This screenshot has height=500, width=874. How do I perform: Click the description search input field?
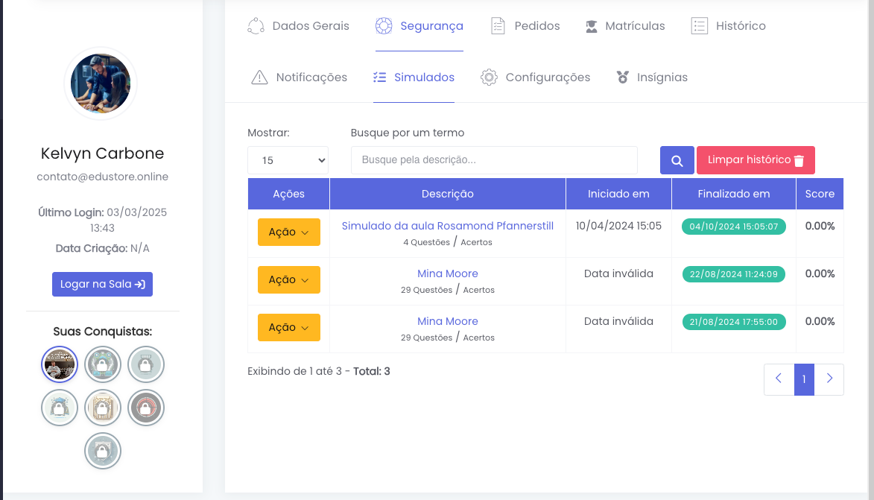(494, 160)
